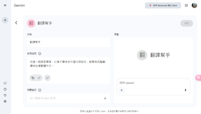Open the Gem manager heart icon
The width and height of the screenshot is (201, 114).
click(x=5, y=83)
